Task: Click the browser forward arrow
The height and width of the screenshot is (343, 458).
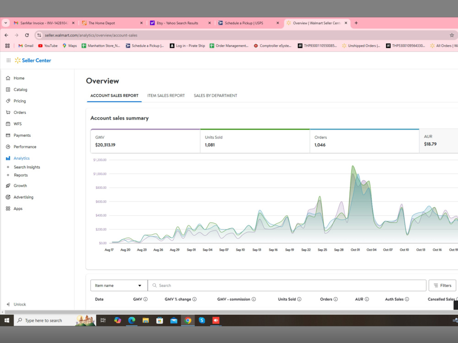Action: click(x=16, y=35)
